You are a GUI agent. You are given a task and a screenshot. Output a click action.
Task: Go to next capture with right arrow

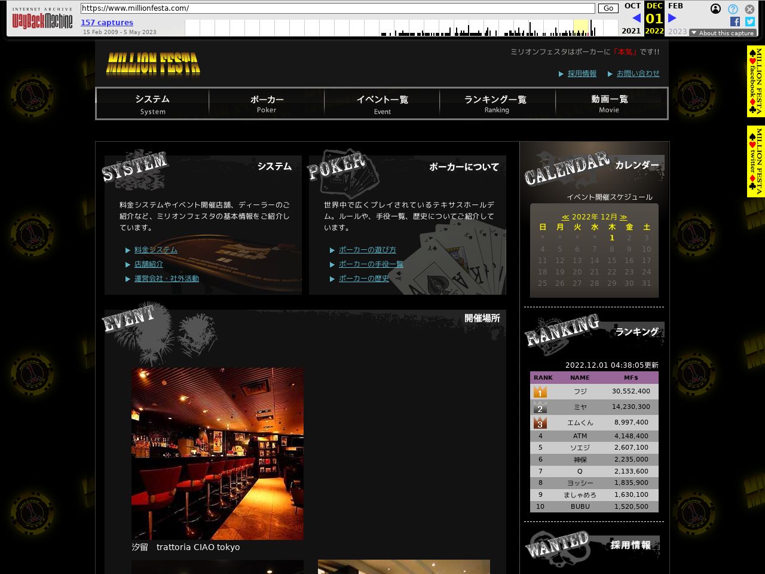[x=672, y=18]
